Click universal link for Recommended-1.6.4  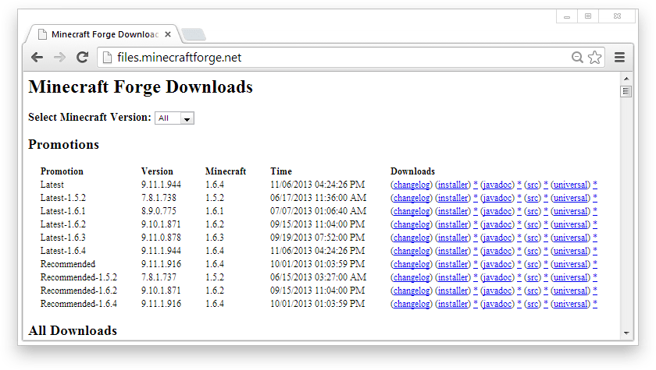pyautogui.click(x=571, y=304)
